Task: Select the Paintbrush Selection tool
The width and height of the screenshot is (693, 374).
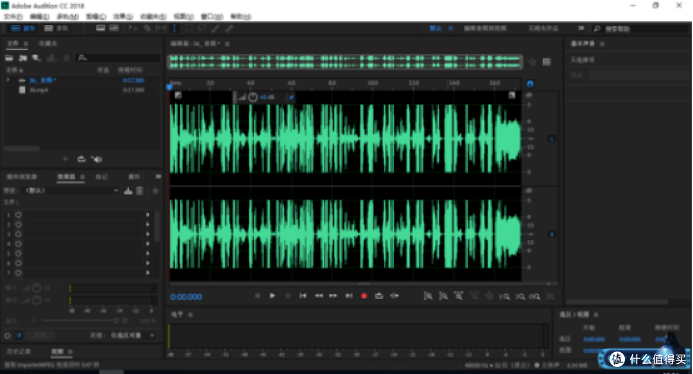Action: pyautogui.click(x=215, y=28)
